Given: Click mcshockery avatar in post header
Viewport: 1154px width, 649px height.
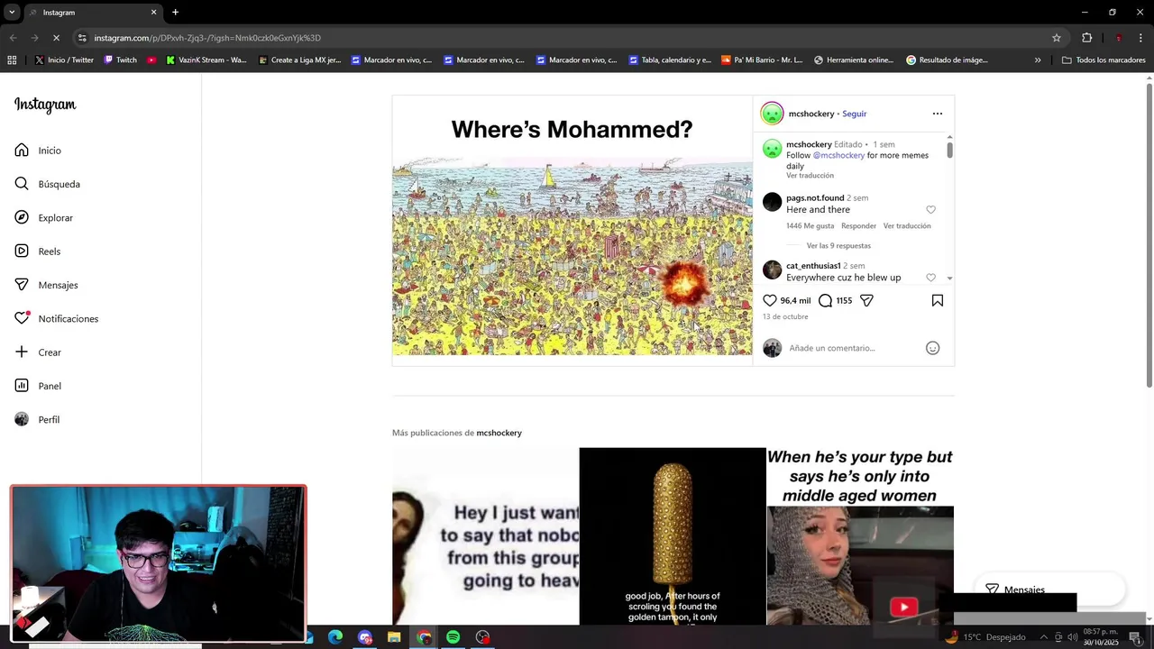Looking at the screenshot, I should (773, 114).
